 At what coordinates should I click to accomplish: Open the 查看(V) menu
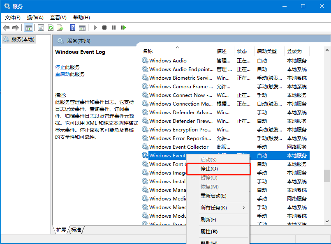(x=58, y=18)
